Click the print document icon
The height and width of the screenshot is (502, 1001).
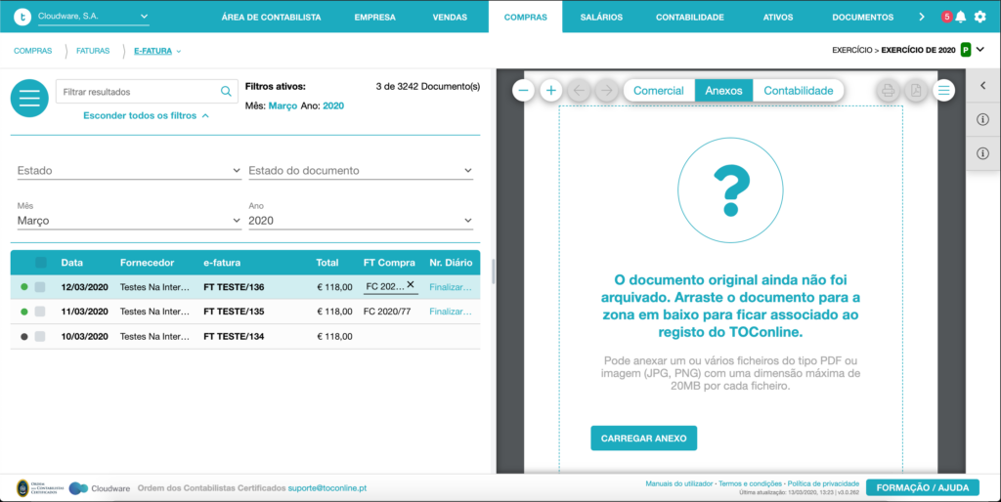point(888,91)
